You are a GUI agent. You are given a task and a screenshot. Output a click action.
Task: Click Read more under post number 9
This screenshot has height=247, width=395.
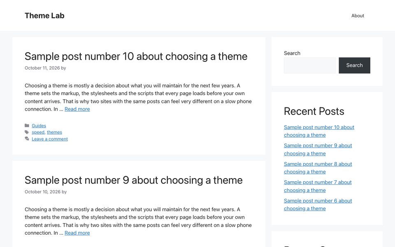77,233
